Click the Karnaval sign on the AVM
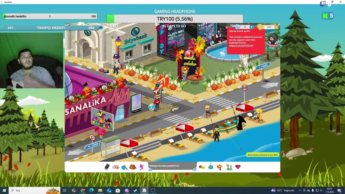Image resolution: width=345 pixels, height=194 pixels. 102,119
